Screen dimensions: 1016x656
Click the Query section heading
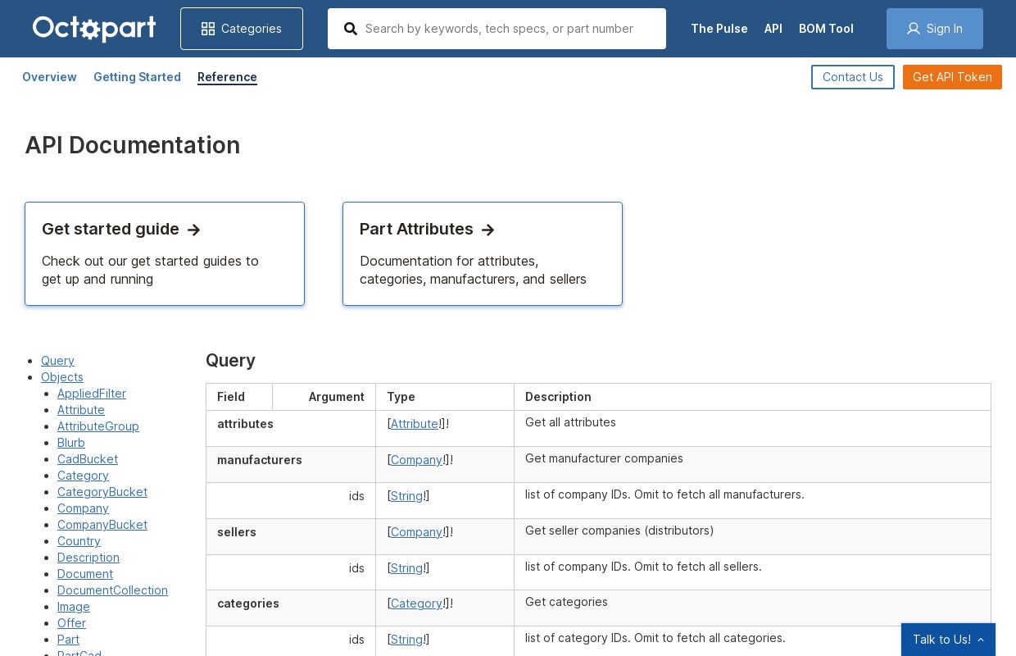230,361
